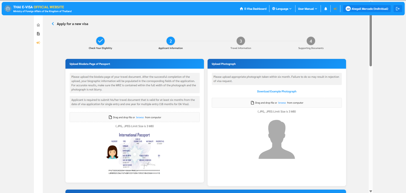Jump to step 3 Travel Information circle
406x193 pixels.
[x=241, y=41]
